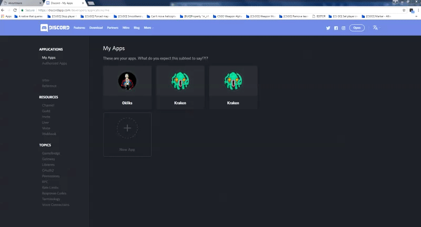Open the Webhook resource link
421x227 pixels.
(x=49, y=134)
